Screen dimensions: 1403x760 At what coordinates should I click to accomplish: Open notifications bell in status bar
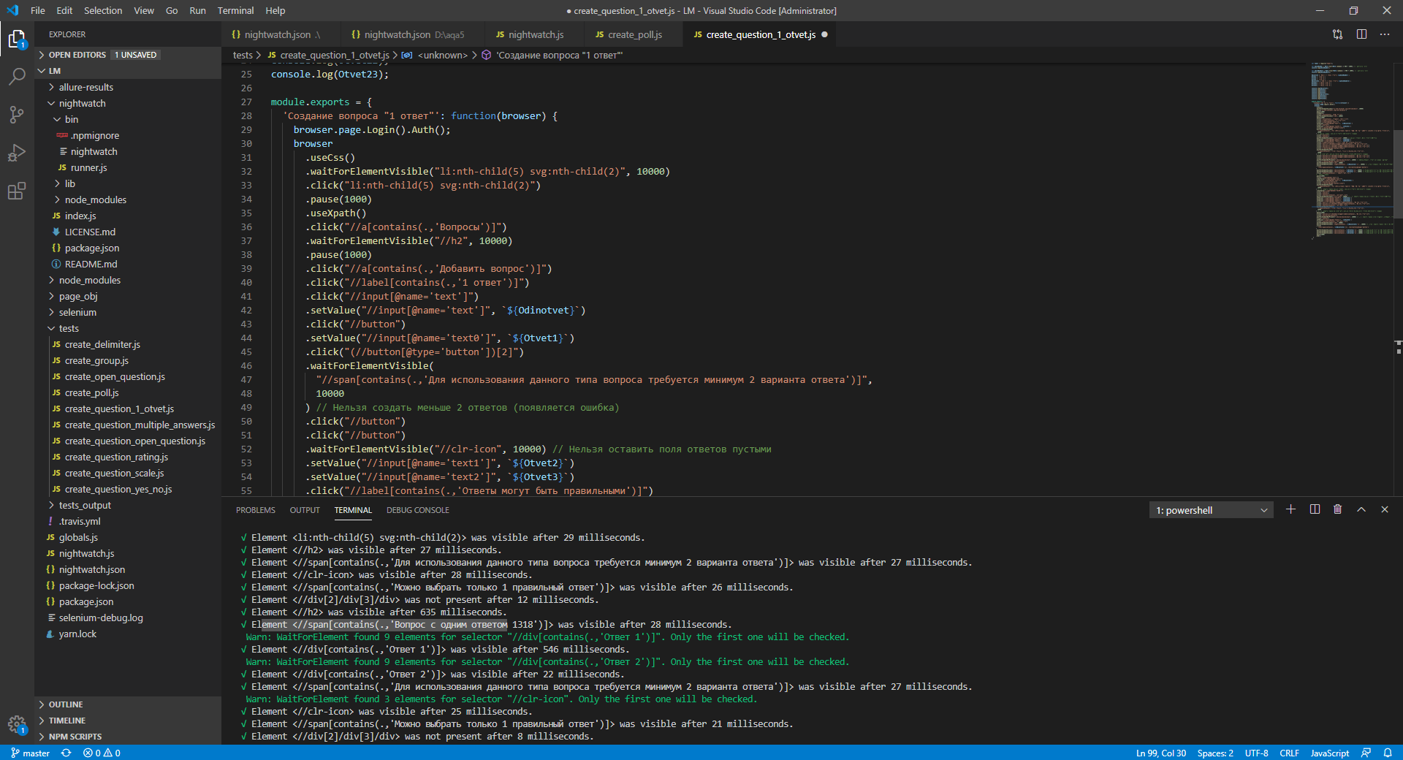point(1387,753)
